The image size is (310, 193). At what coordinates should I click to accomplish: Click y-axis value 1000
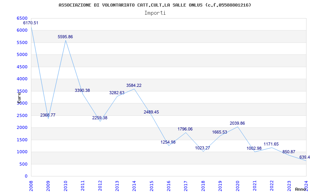22,152
